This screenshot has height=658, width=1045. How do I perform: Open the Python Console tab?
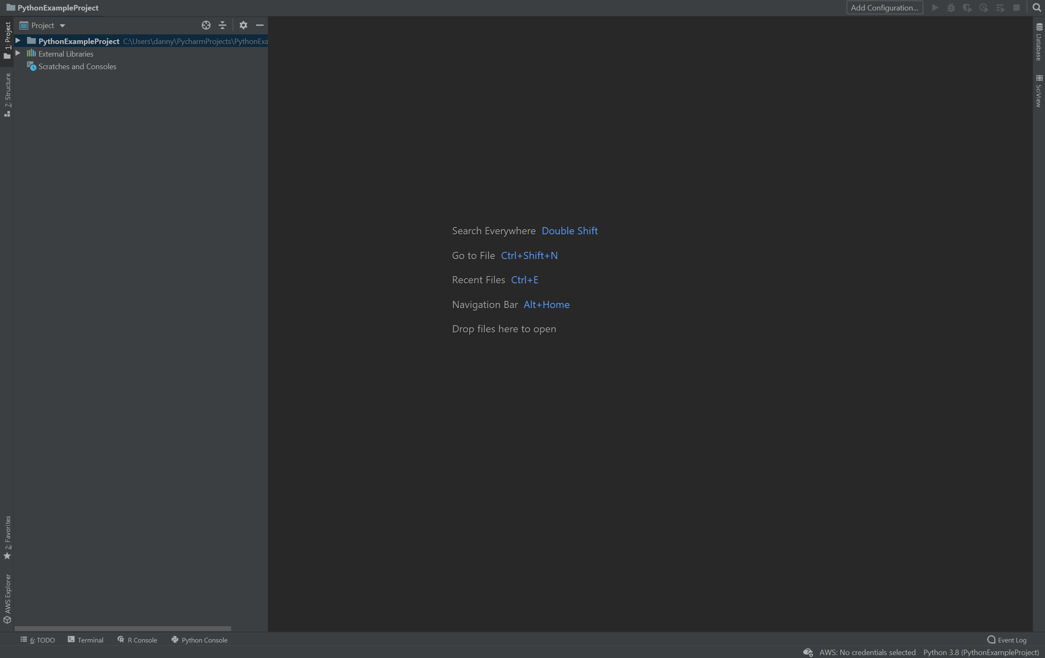[x=204, y=640]
